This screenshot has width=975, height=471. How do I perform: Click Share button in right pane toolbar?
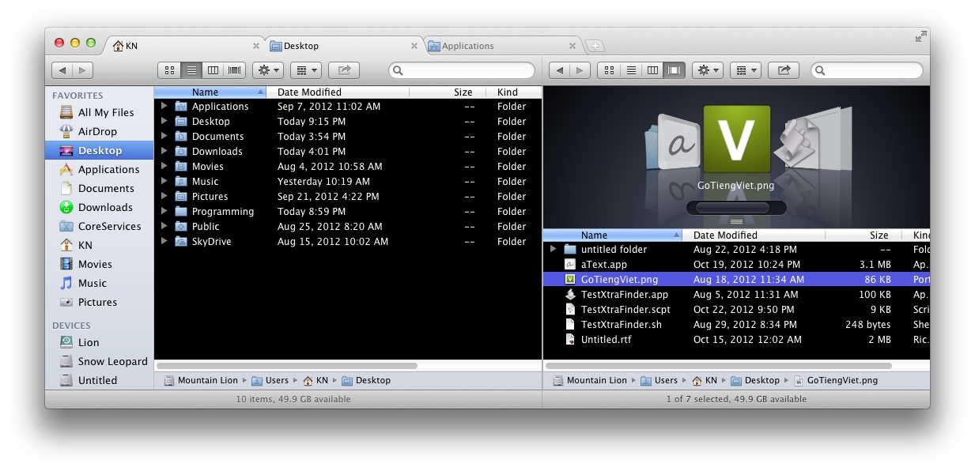[x=784, y=70]
